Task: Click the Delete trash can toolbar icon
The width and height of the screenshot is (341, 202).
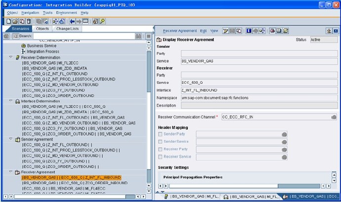Action: [x=29, y=21]
